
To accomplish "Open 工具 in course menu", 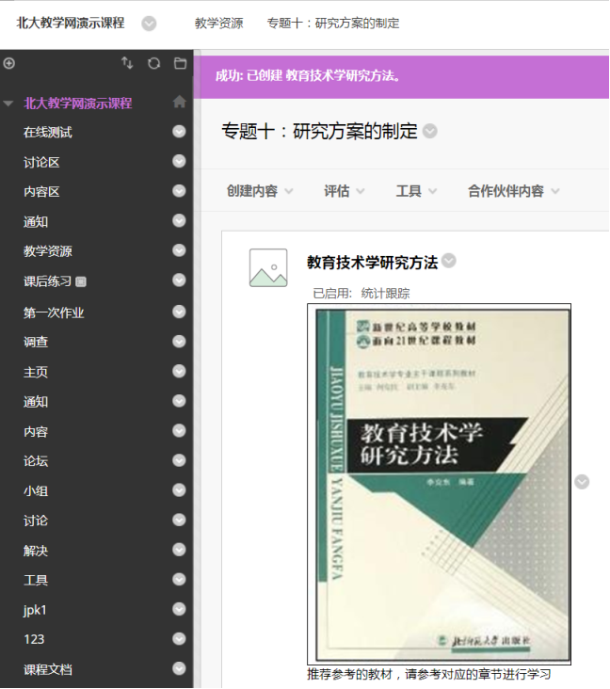I will tap(36, 581).
